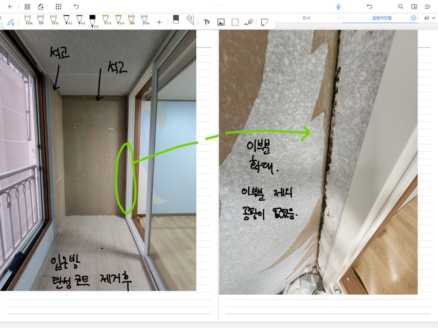Viewport: 438px width, 328px height.
Task: Activate the dashed lasso selection tool
Action: click(235, 22)
